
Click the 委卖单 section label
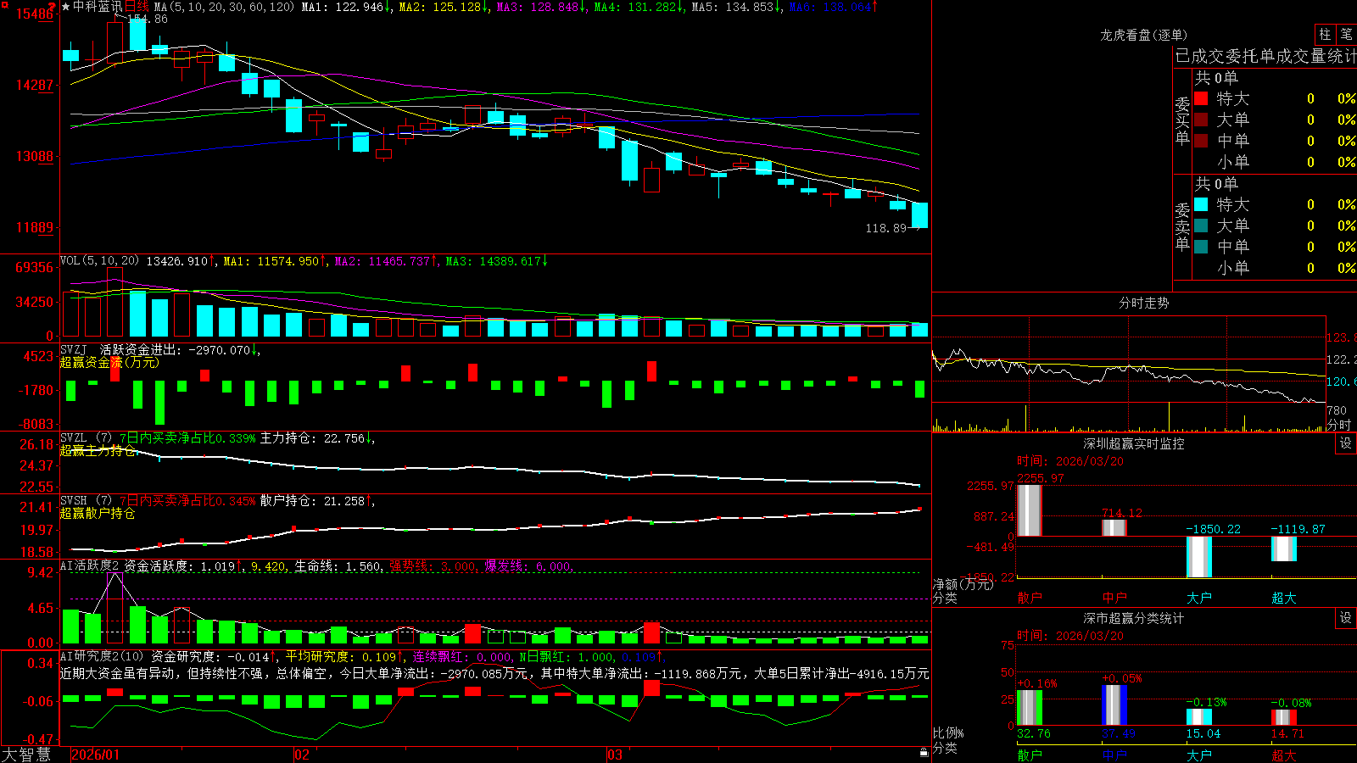click(1182, 227)
